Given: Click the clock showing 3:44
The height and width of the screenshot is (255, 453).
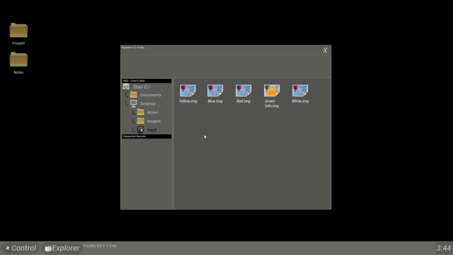Looking at the screenshot, I should click(444, 248).
